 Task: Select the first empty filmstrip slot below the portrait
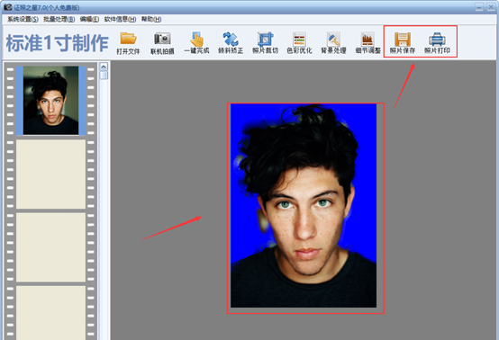(x=51, y=174)
